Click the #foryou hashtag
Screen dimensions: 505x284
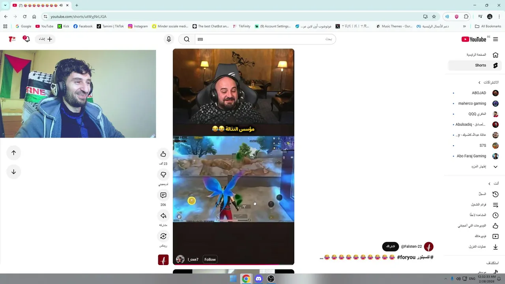406,257
